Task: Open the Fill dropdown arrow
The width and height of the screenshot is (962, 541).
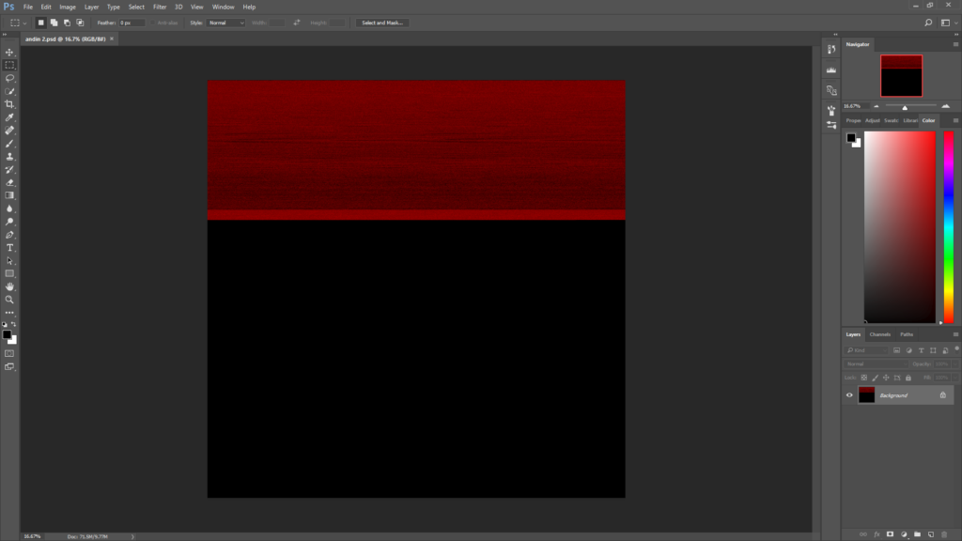Action: [x=955, y=378]
